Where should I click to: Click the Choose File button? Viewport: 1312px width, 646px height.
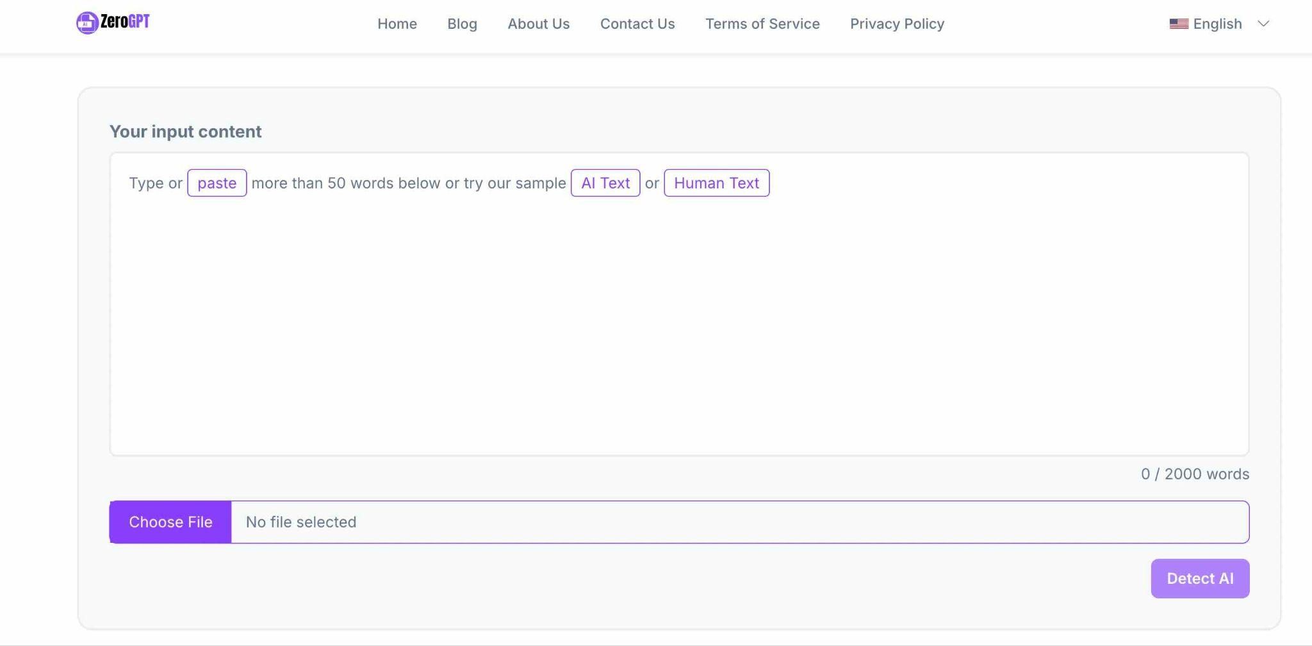coord(170,522)
